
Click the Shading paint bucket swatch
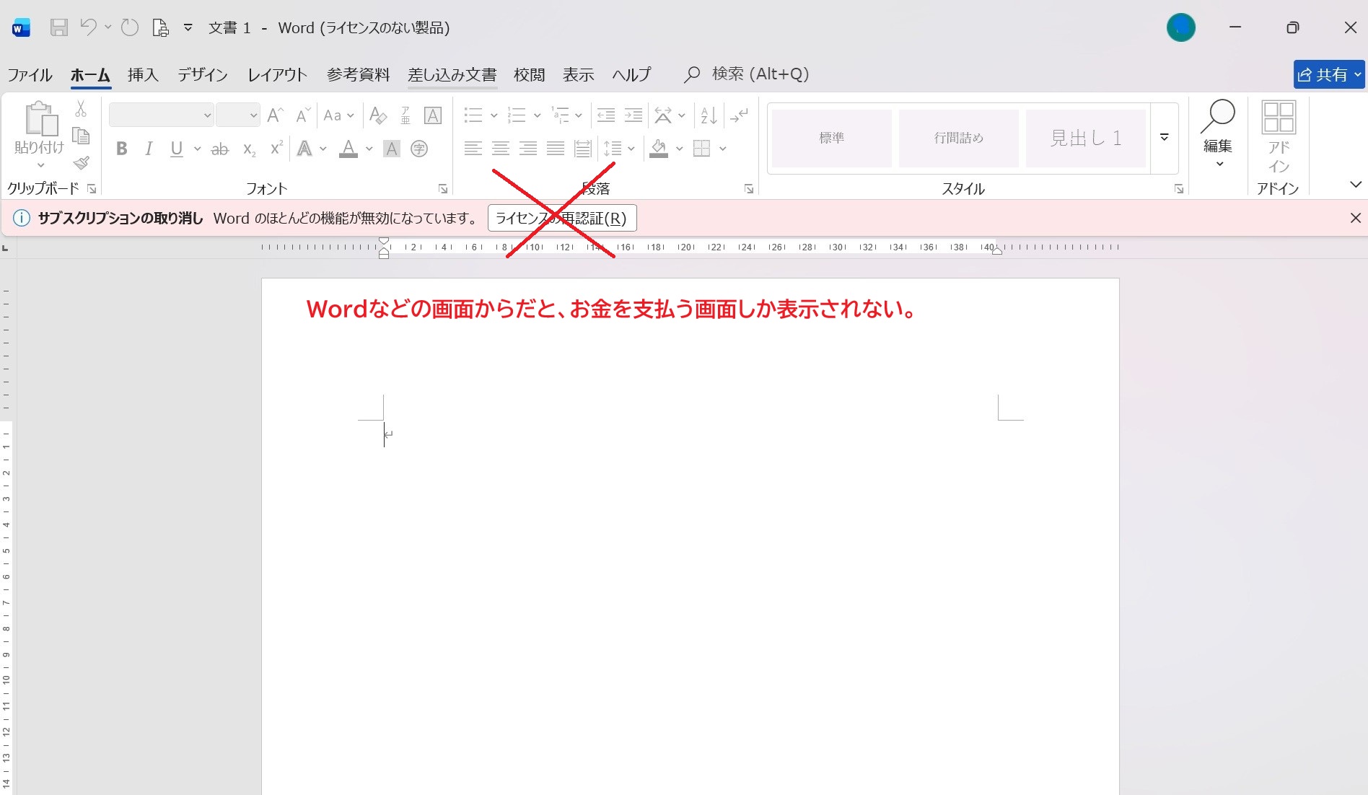click(x=659, y=149)
